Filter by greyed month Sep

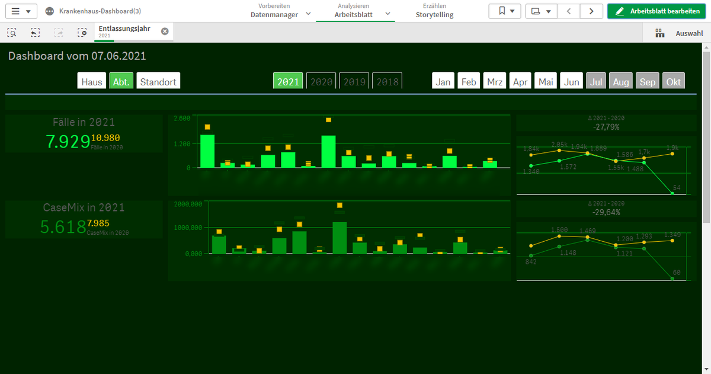click(x=648, y=82)
